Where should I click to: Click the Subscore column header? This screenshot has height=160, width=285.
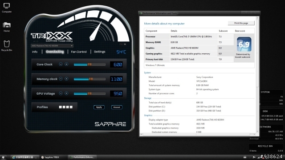pos(223,31)
